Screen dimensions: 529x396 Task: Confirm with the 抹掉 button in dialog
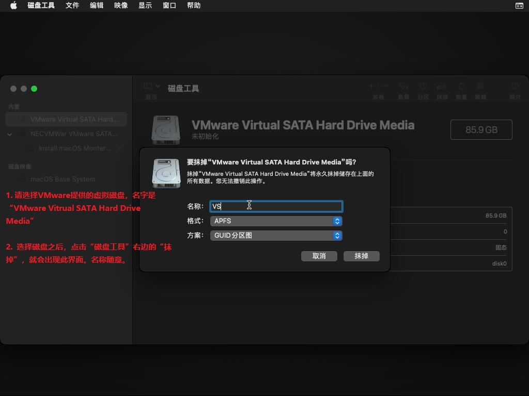click(x=361, y=256)
